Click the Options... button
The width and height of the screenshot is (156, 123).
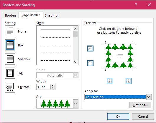click(140, 105)
